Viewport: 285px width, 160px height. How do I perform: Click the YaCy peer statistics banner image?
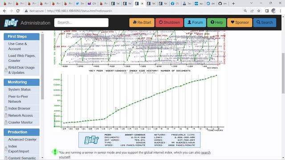[139, 140]
